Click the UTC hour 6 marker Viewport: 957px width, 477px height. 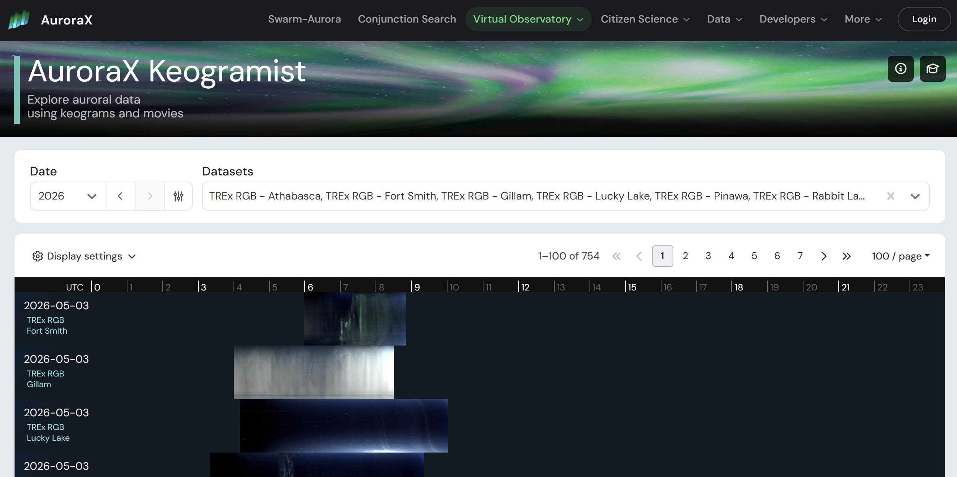coord(309,287)
